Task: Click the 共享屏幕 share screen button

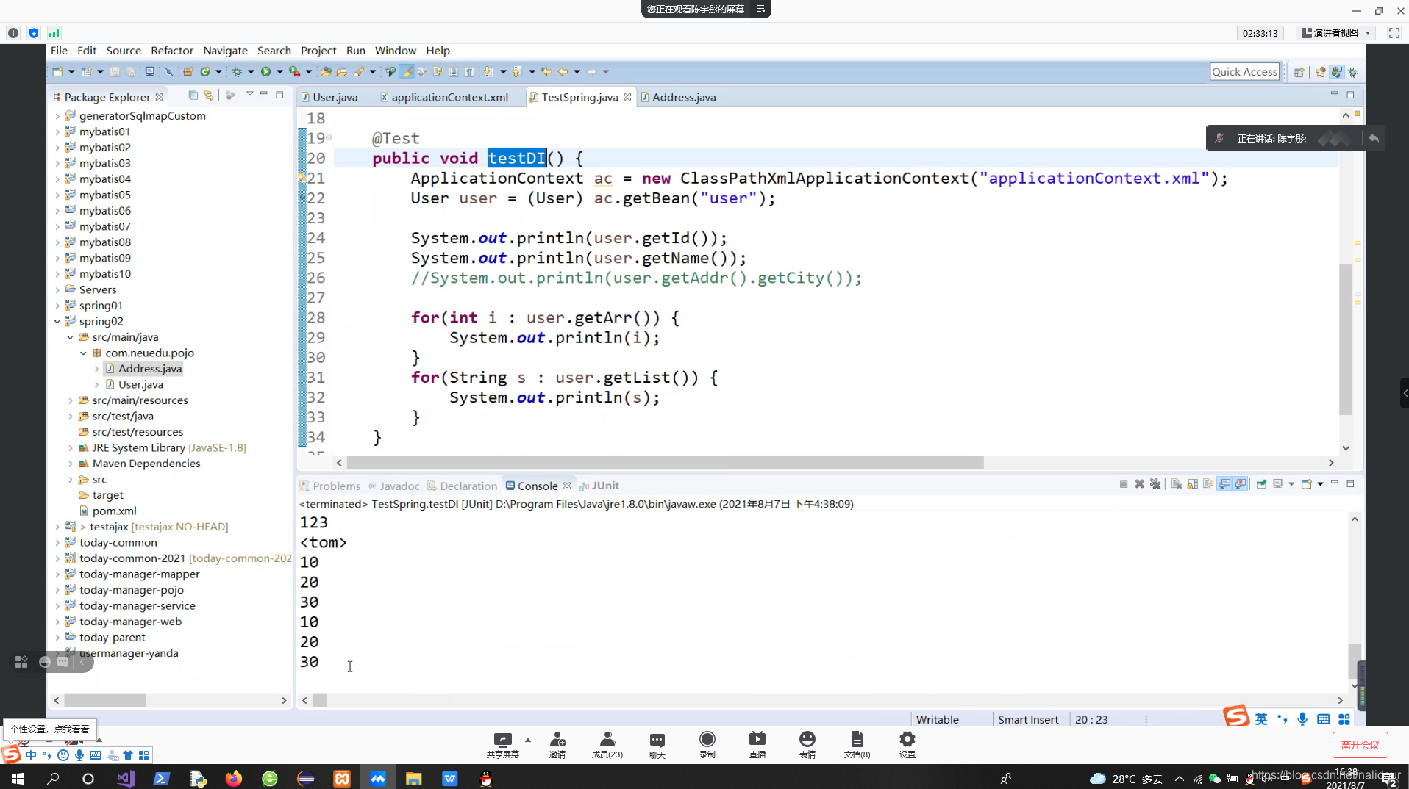Action: click(503, 745)
